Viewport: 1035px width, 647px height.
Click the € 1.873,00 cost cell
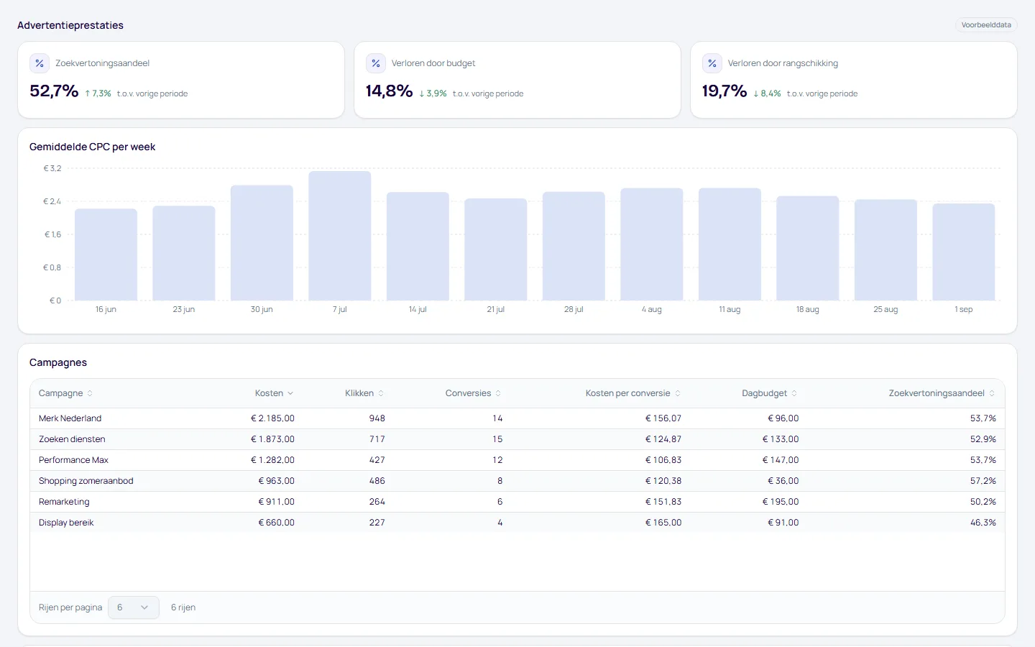[x=272, y=439]
